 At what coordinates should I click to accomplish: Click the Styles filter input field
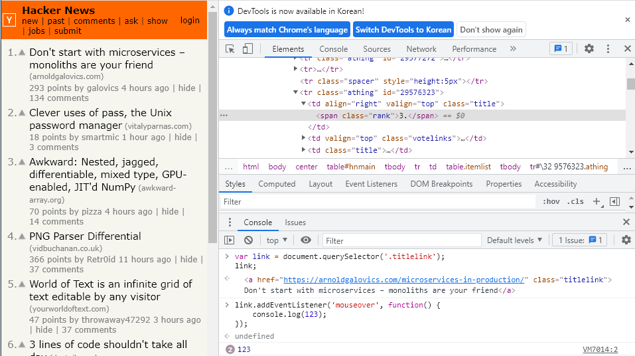coord(377,201)
